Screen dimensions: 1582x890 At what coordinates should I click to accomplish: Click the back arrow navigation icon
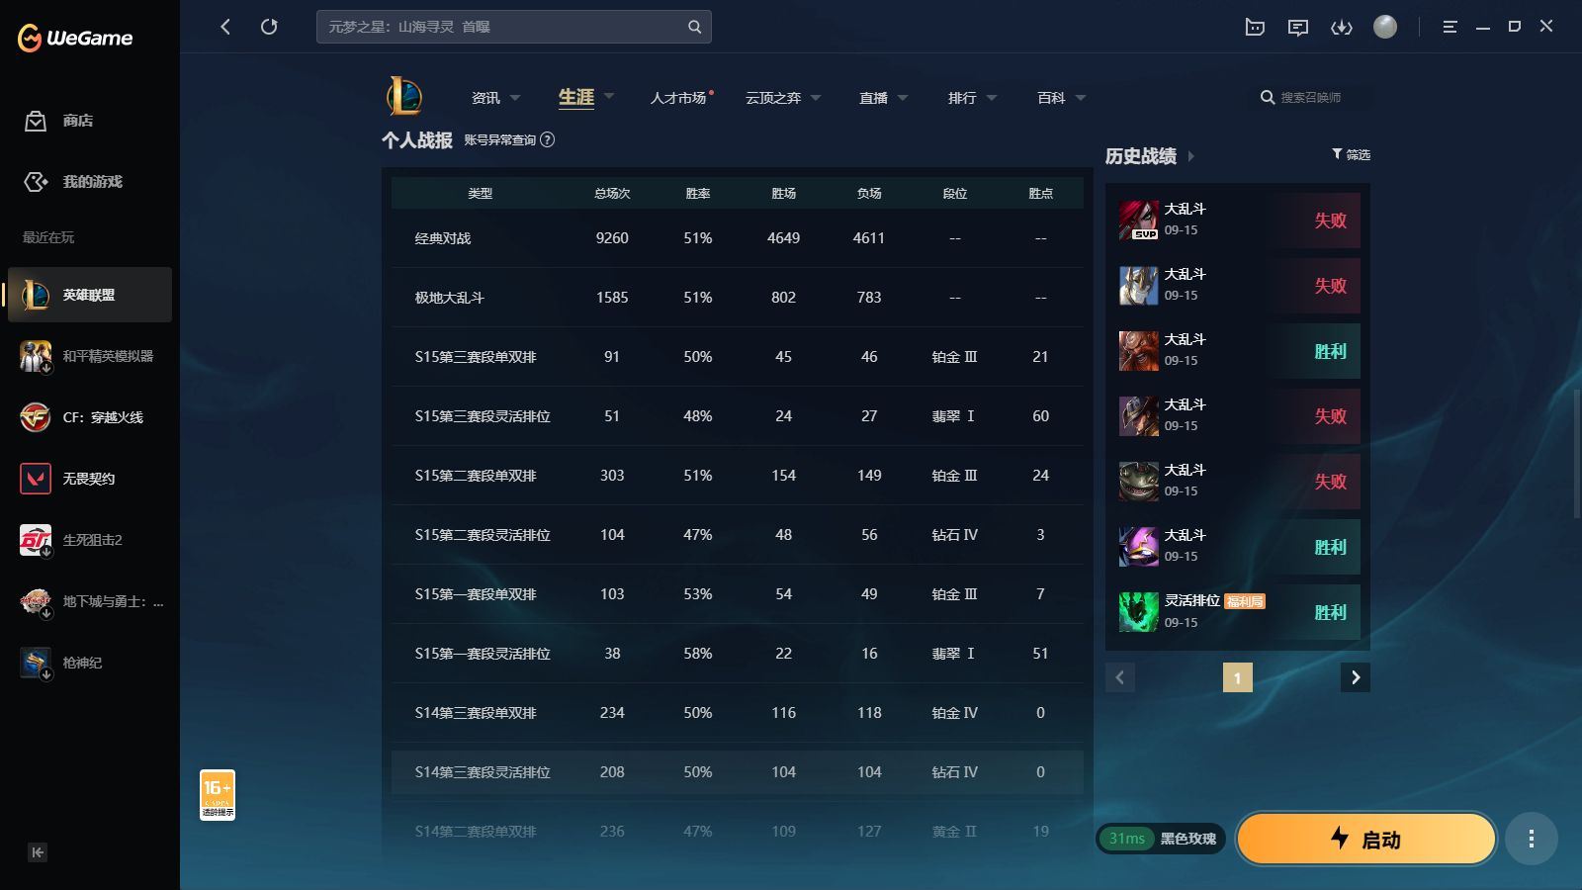pyautogui.click(x=225, y=27)
